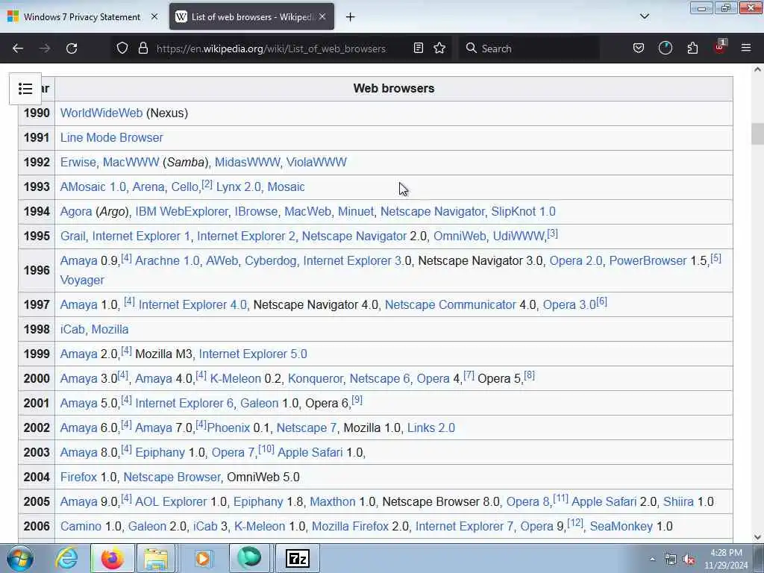Open Phoenix link in 2002 row
Viewport: 764px width, 573px height.
tap(228, 428)
